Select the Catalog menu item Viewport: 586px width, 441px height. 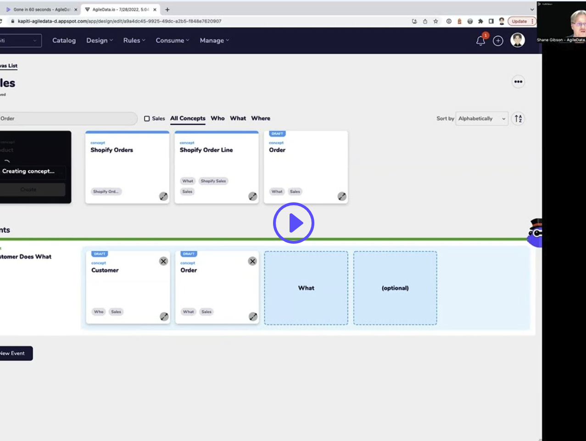64,40
